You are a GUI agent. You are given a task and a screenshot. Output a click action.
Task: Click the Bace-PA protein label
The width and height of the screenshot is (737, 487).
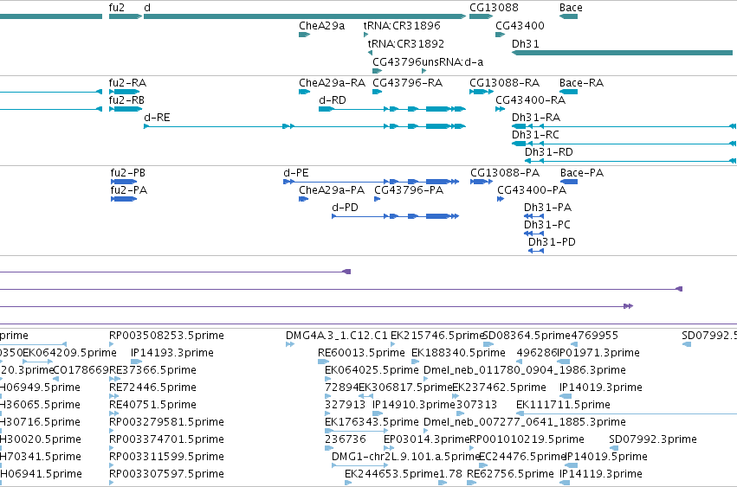click(582, 173)
